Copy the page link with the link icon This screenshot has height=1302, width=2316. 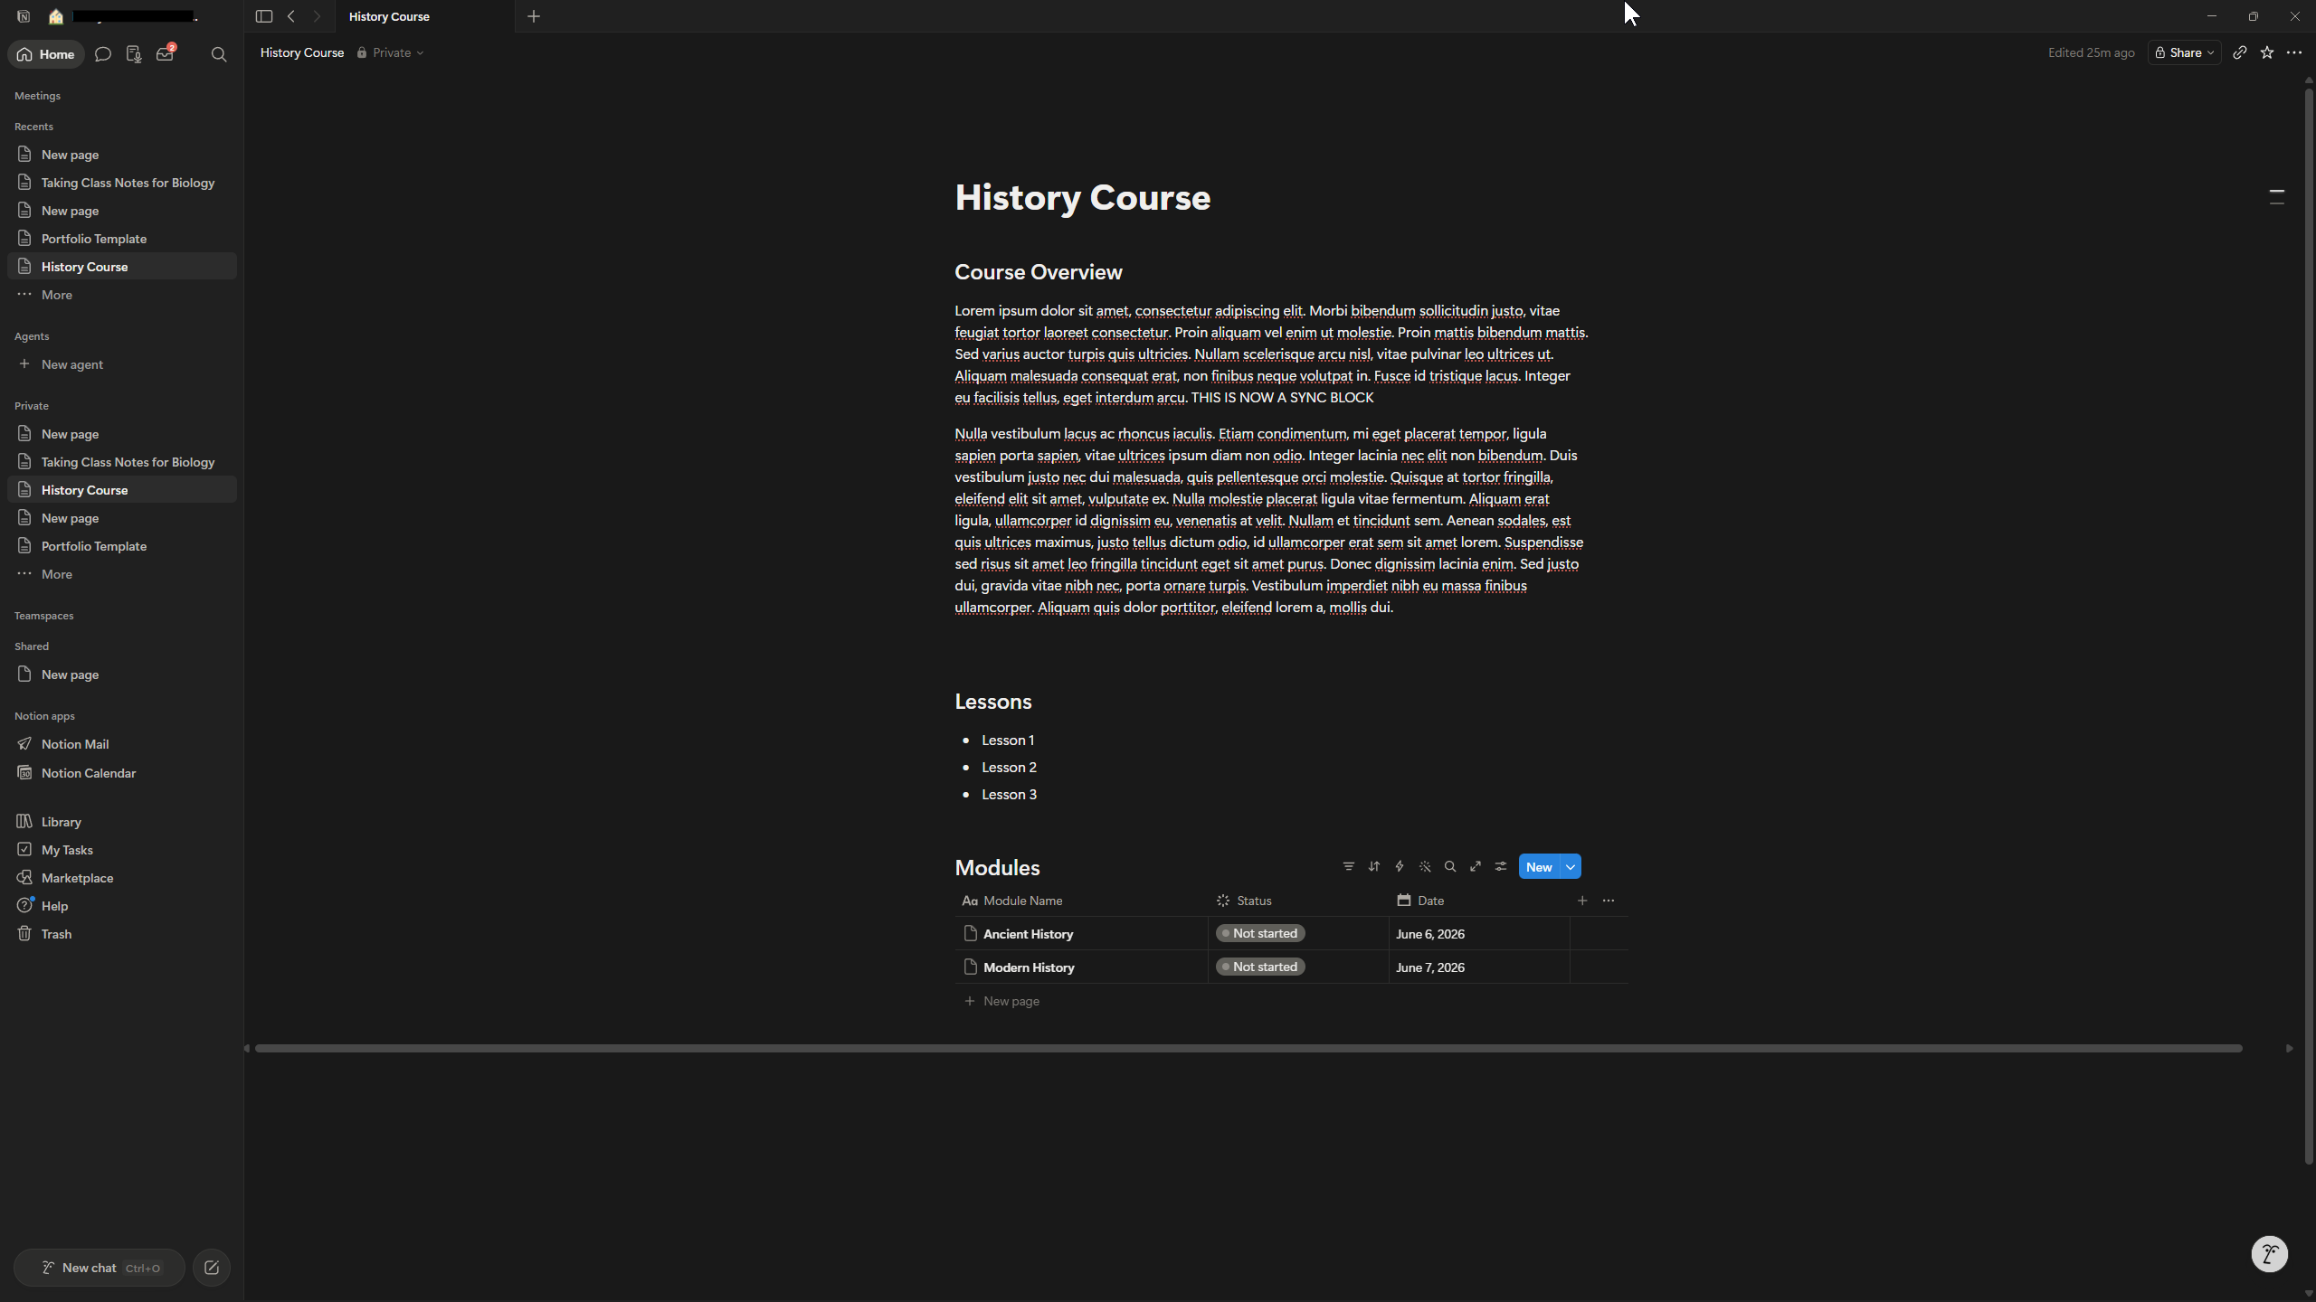click(x=2240, y=52)
